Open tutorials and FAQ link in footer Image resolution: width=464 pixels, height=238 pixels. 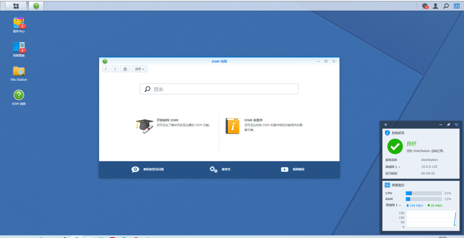pos(148,170)
